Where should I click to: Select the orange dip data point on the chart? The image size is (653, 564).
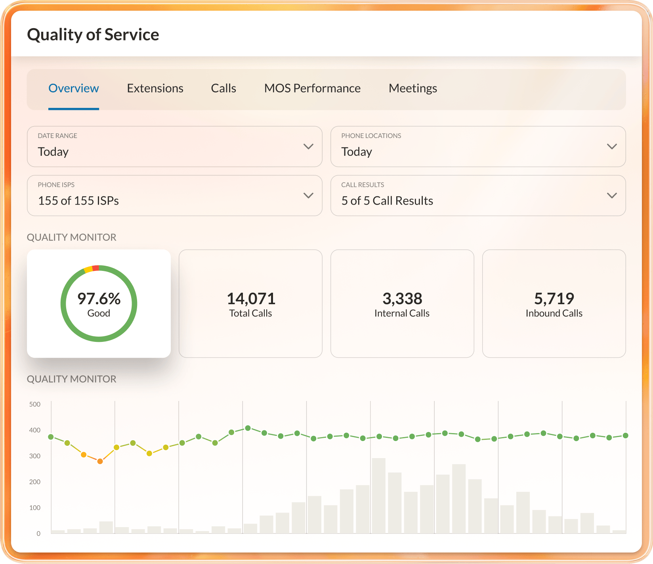tap(99, 461)
